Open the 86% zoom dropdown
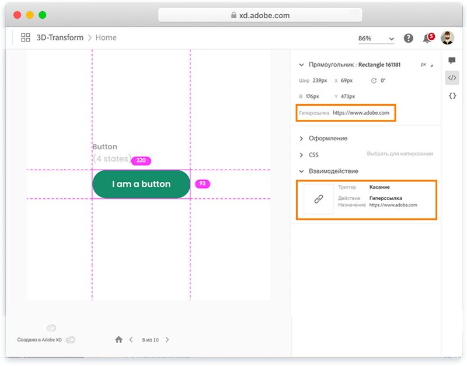467x366 pixels. tap(377, 39)
